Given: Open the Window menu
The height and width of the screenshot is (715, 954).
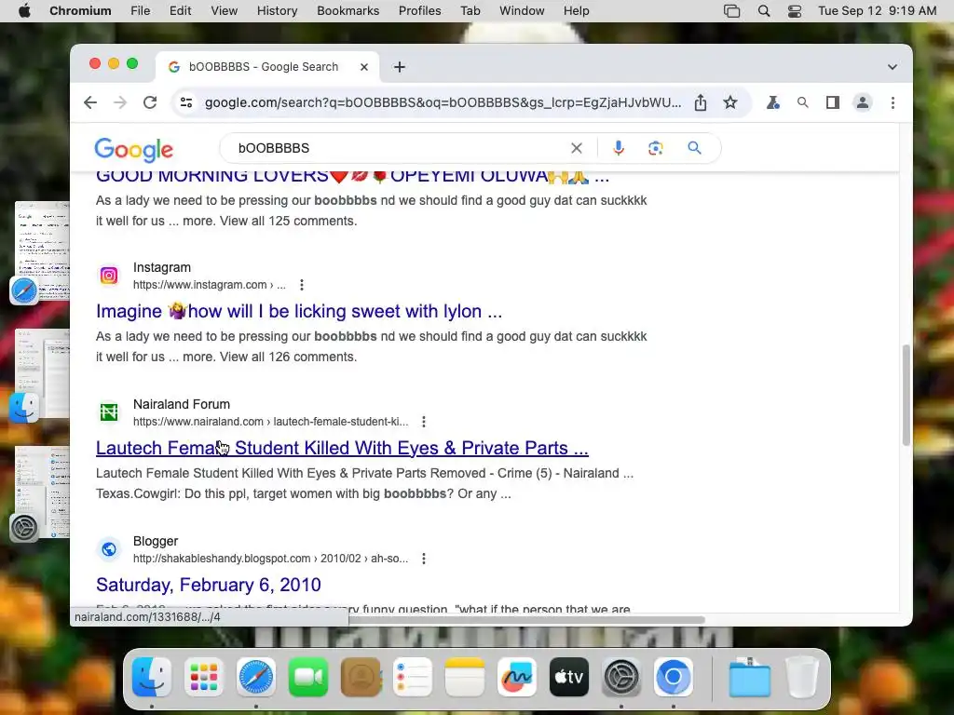Looking at the screenshot, I should point(522,11).
